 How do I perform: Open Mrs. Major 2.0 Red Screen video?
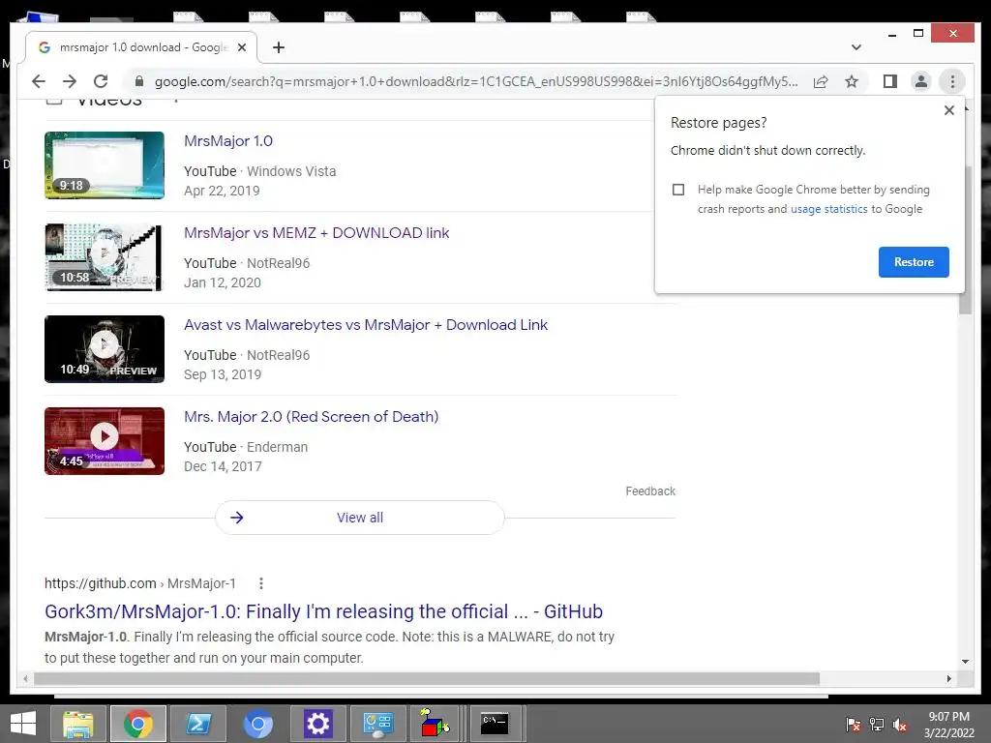tap(311, 417)
